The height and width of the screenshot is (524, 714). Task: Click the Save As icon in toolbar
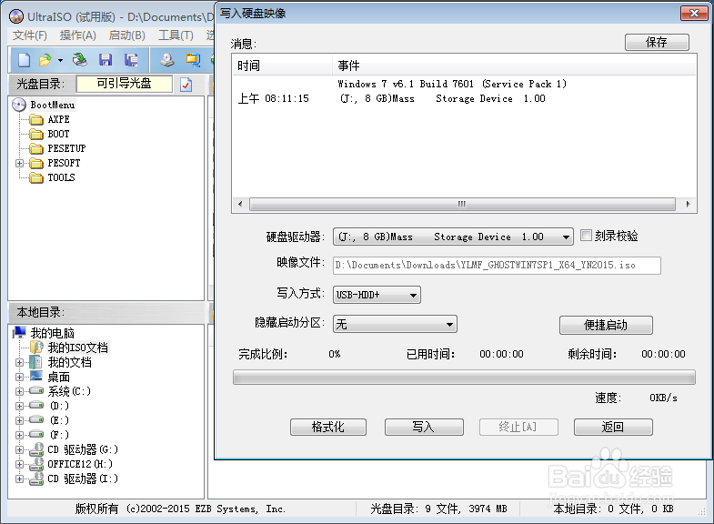tap(131, 60)
